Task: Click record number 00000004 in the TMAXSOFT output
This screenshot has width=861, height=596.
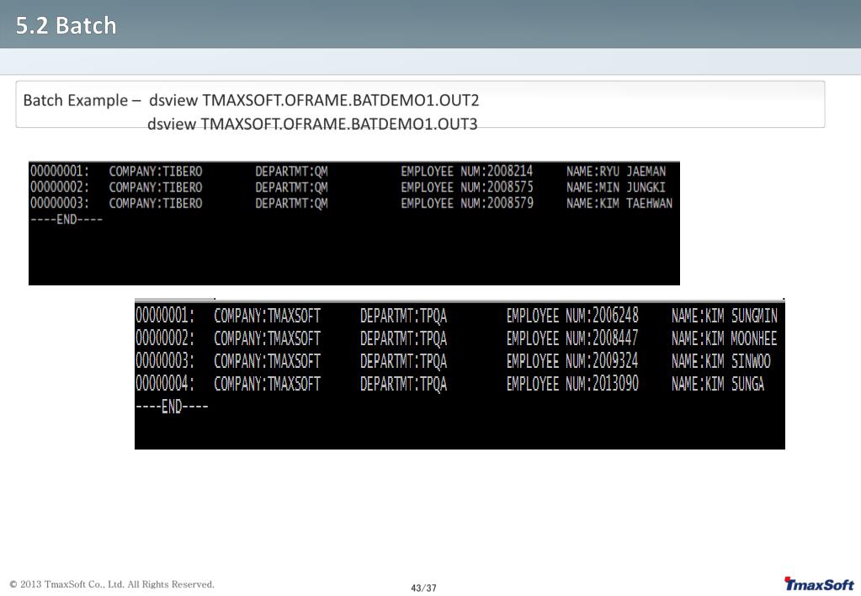Action: click(x=165, y=383)
